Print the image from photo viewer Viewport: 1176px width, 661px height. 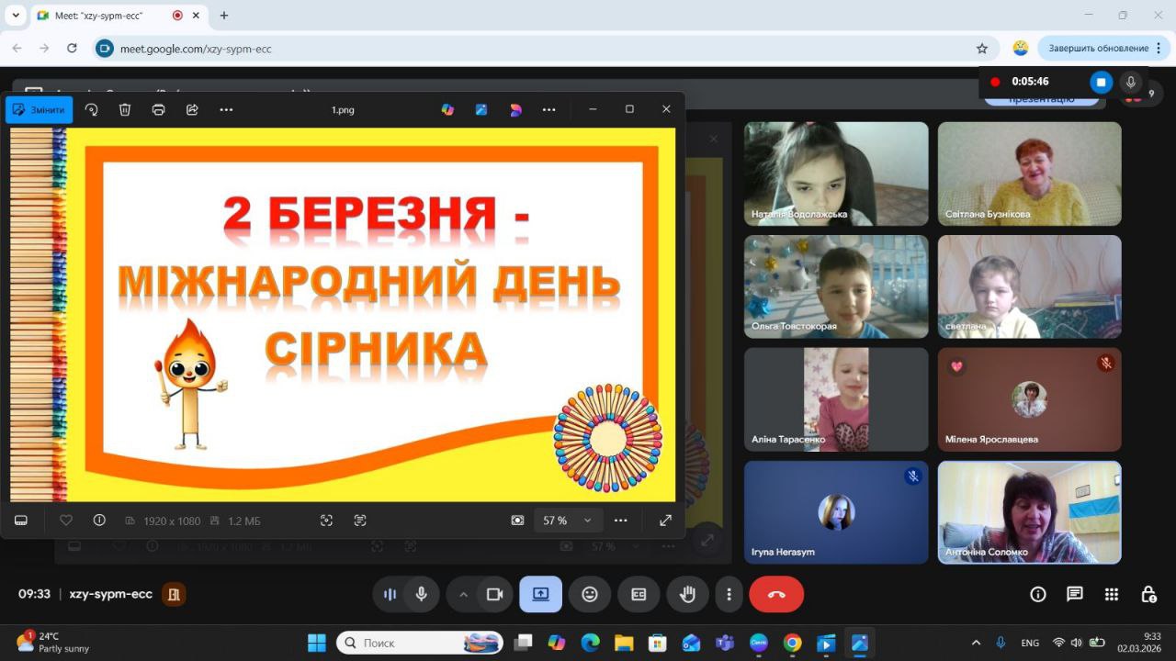point(159,109)
